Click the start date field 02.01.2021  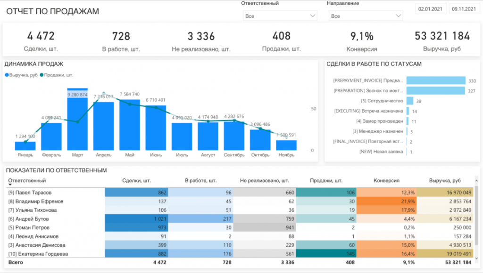tap(430, 9)
